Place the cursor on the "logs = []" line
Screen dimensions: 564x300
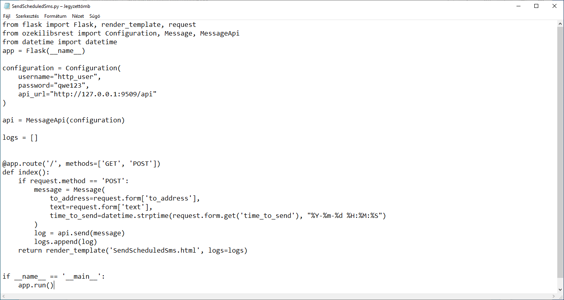(x=20, y=137)
